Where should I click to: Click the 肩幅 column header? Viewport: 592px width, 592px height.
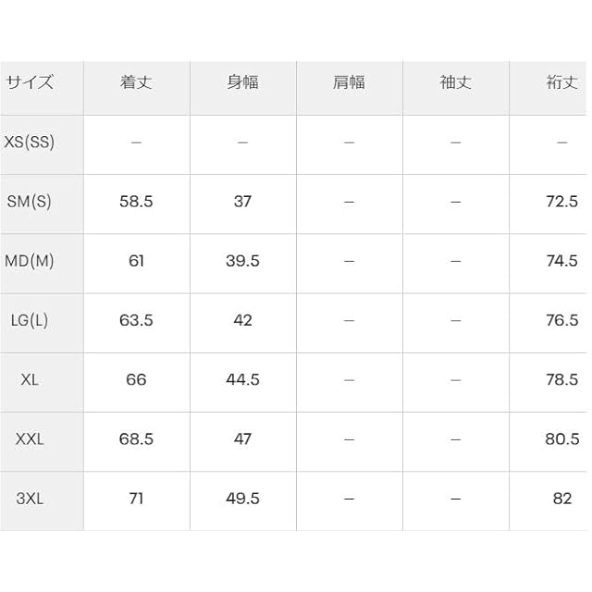point(349,82)
